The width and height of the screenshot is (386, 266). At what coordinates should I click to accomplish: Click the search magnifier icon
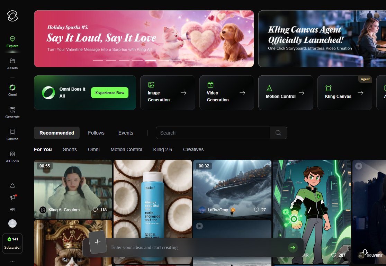point(278,133)
